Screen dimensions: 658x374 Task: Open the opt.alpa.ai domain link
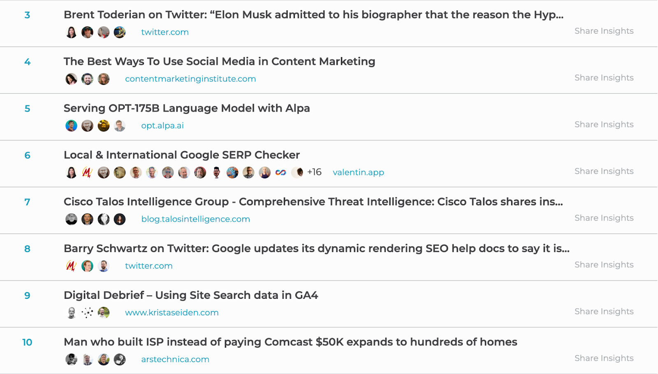pyautogui.click(x=162, y=126)
